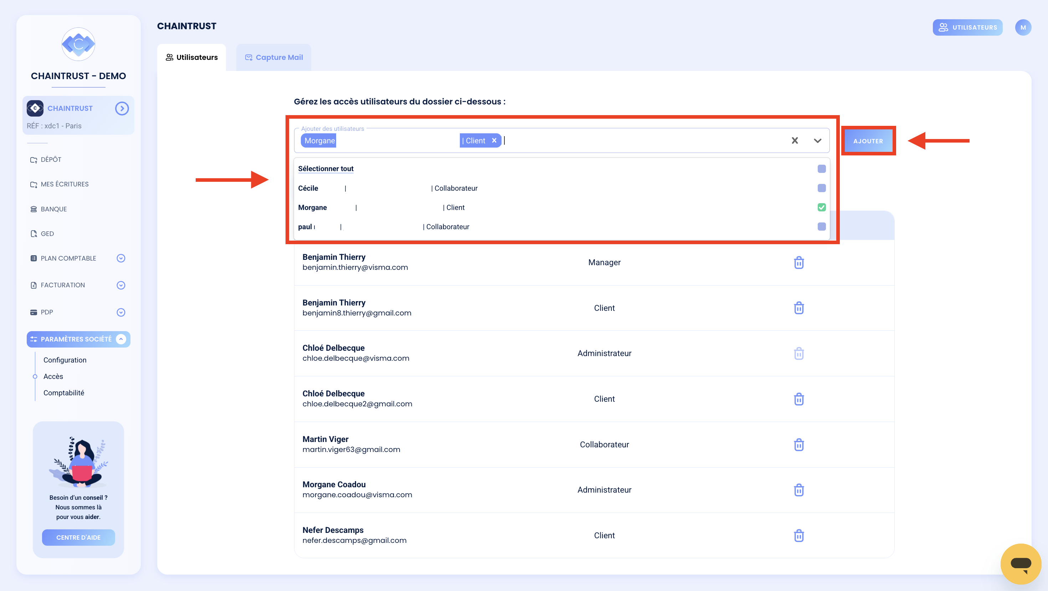Click the Sélectionner tout label
The height and width of the screenshot is (591, 1048).
pyautogui.click(x=325, y=169)
